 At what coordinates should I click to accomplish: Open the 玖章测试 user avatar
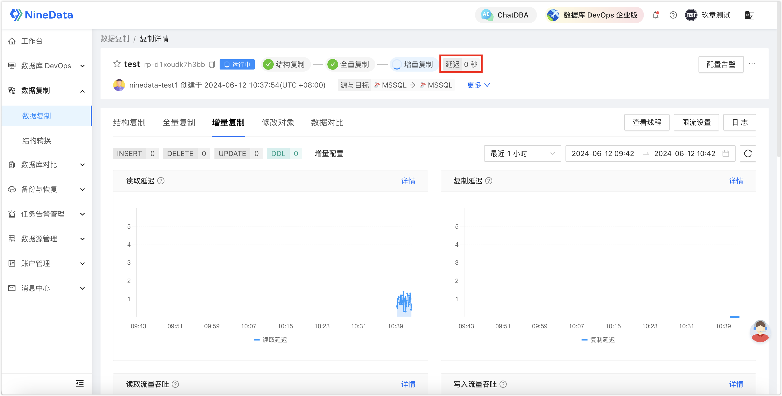tap(691, 15)
